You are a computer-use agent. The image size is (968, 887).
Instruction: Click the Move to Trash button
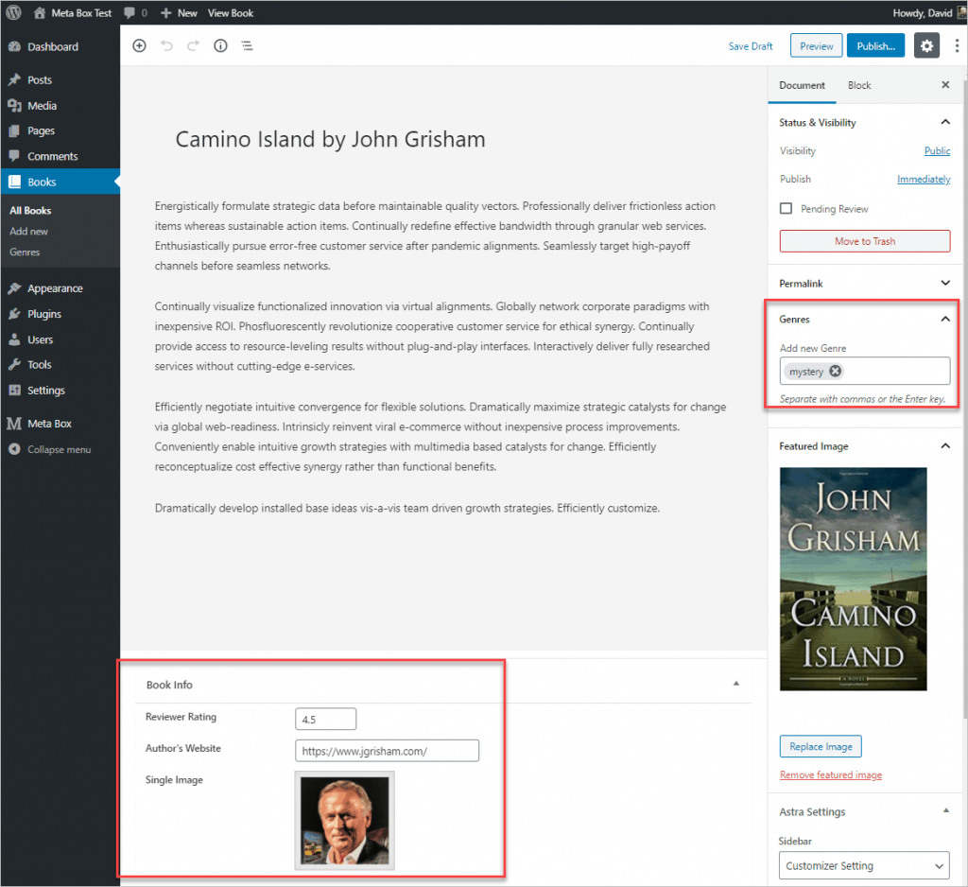pos(864,241)
